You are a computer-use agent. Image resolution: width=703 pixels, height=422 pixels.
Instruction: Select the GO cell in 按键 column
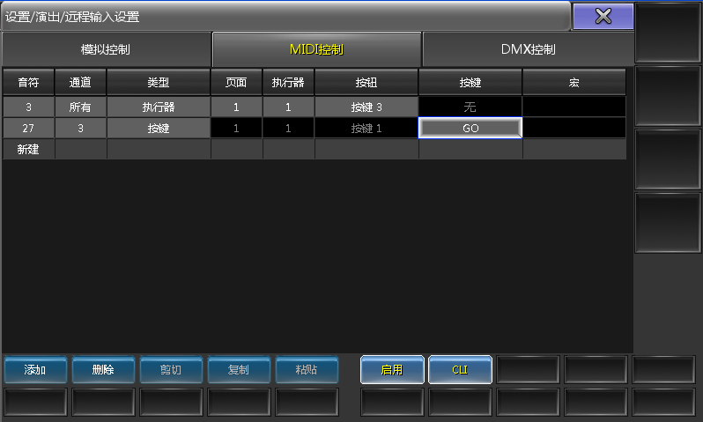(x=470, y=128)
